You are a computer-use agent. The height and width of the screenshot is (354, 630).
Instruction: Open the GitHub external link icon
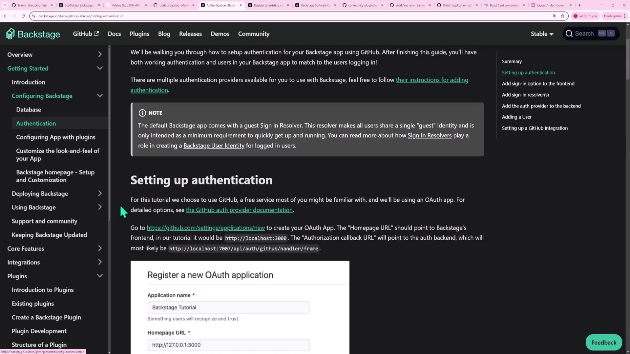pyautogui.click(x=96, y=33)
